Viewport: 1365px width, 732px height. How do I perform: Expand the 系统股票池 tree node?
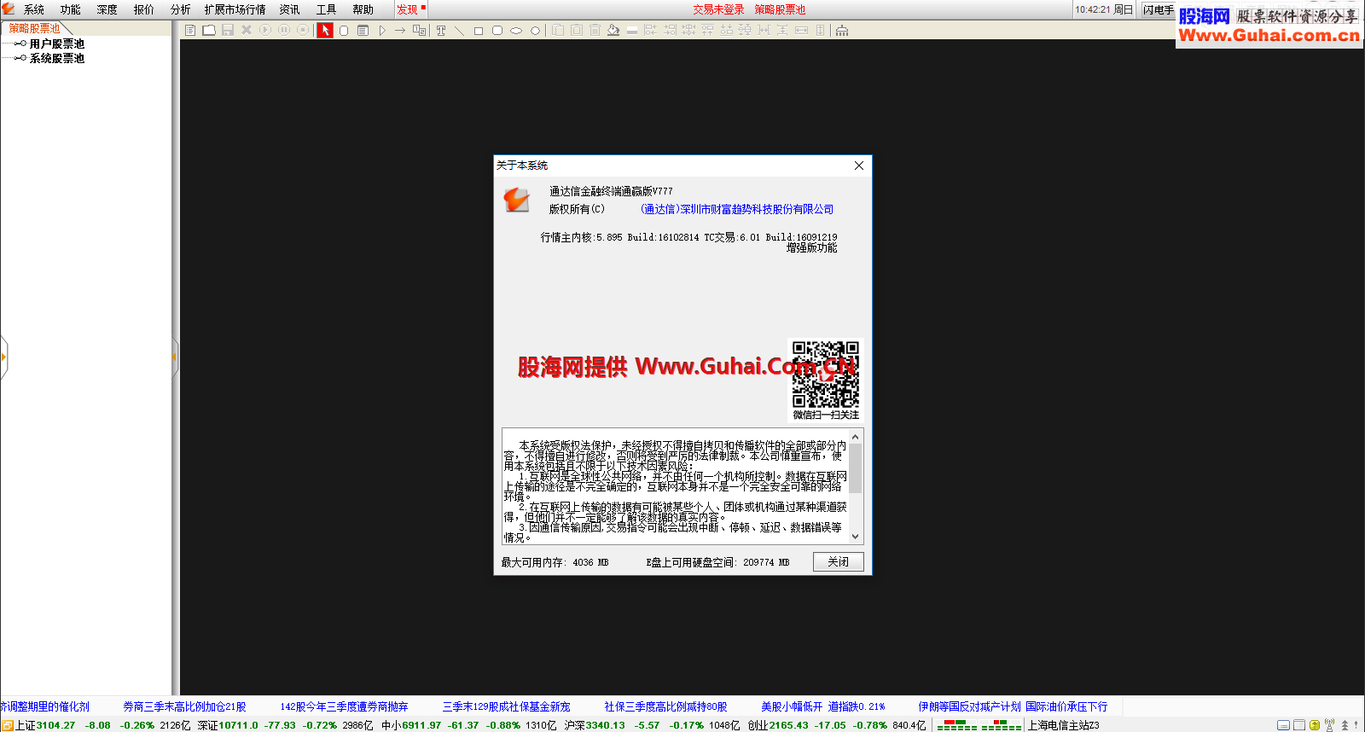(x=20, y=58)
